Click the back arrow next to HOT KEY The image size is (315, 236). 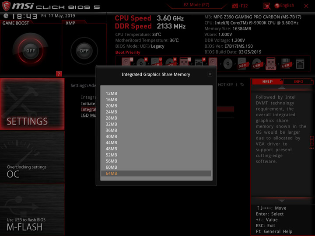[x=242, y=85]
